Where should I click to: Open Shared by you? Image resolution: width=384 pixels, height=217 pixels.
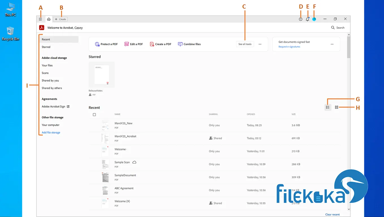(x=50, y=81)
